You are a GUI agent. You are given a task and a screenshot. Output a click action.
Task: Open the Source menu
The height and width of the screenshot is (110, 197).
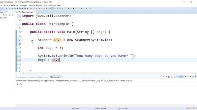click(x=7, y=5)
